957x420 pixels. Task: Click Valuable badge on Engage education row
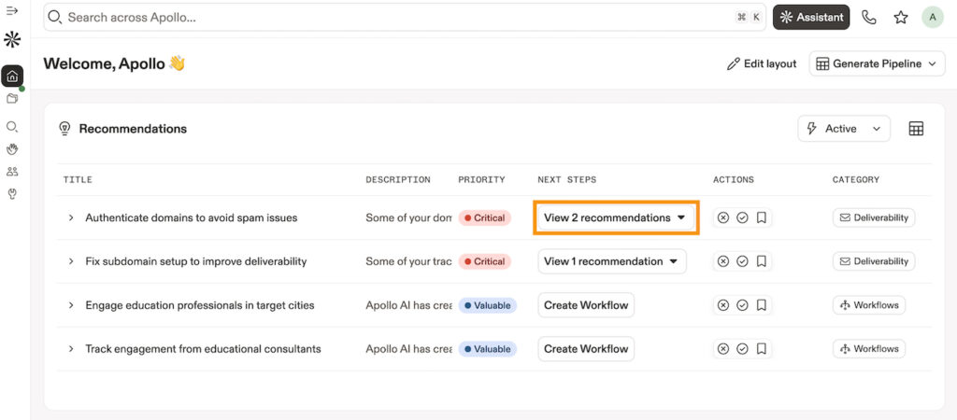click(487, 305)
